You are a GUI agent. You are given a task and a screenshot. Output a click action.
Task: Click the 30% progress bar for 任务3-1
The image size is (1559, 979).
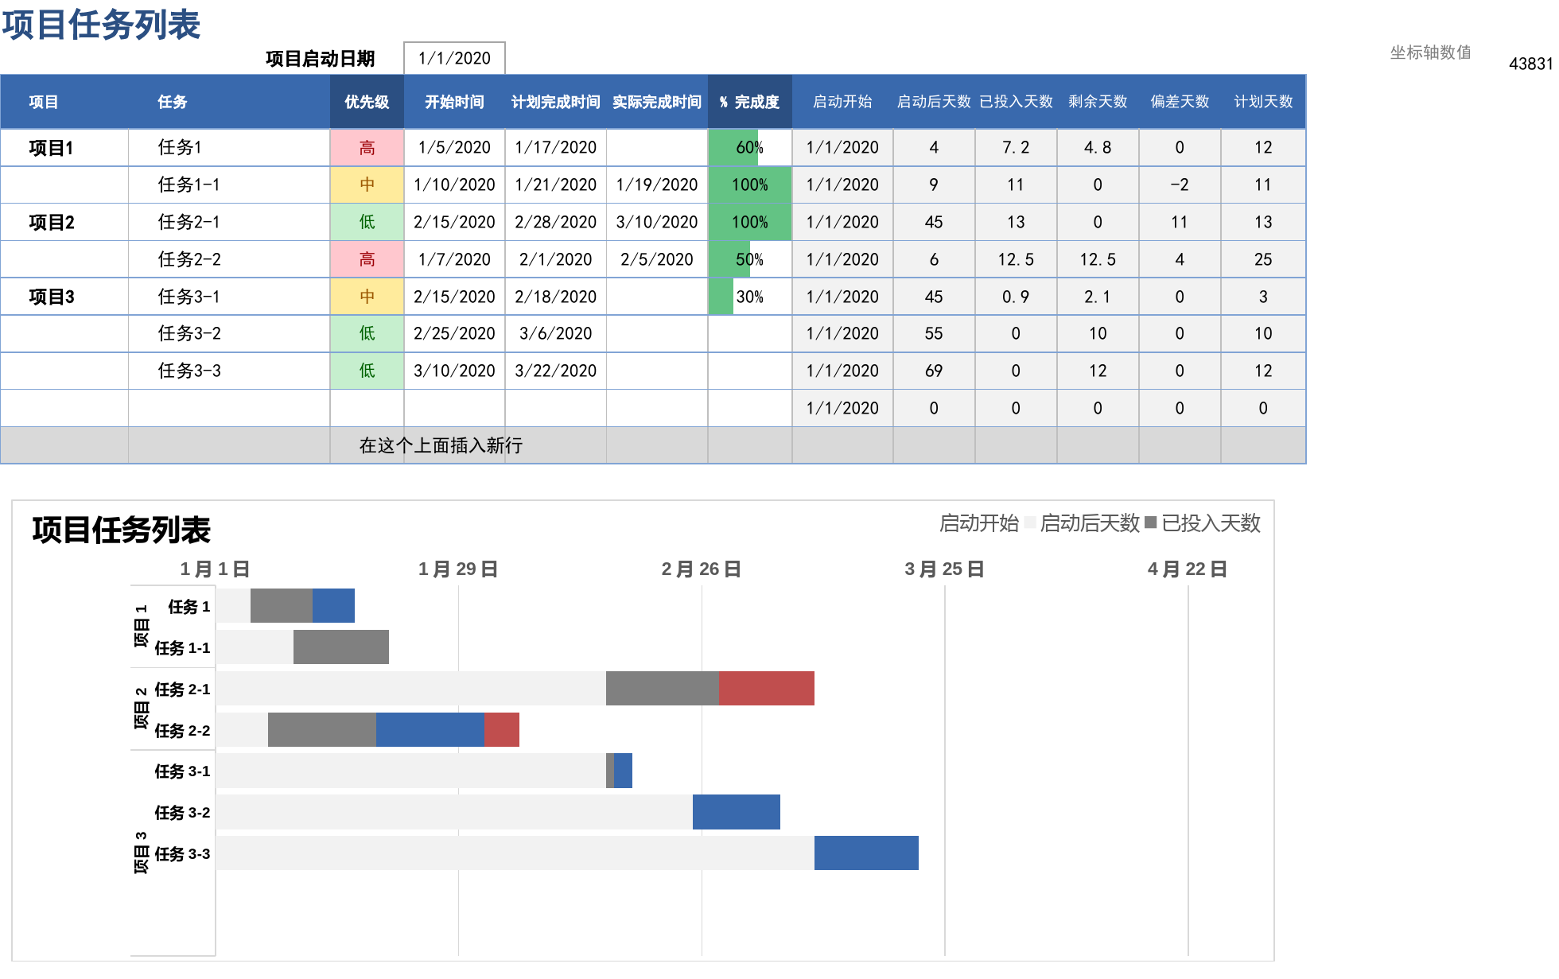[x=749, y=297]
